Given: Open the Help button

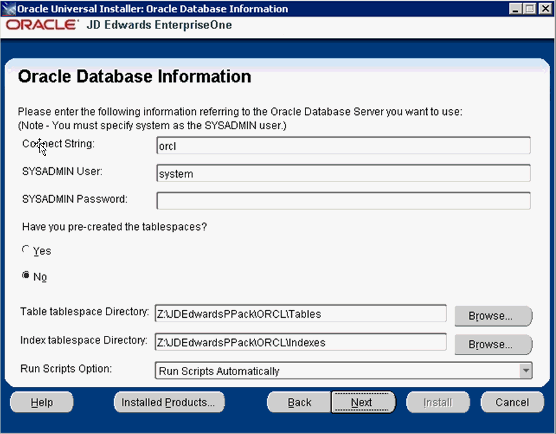Looking at the screenshot, I should 42,402.
